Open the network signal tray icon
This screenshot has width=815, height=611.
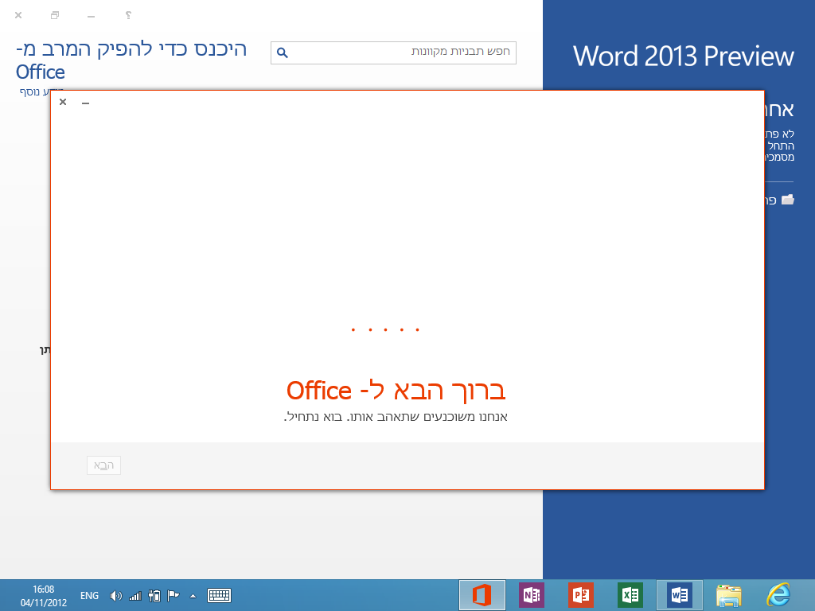[x=135, y=596]
